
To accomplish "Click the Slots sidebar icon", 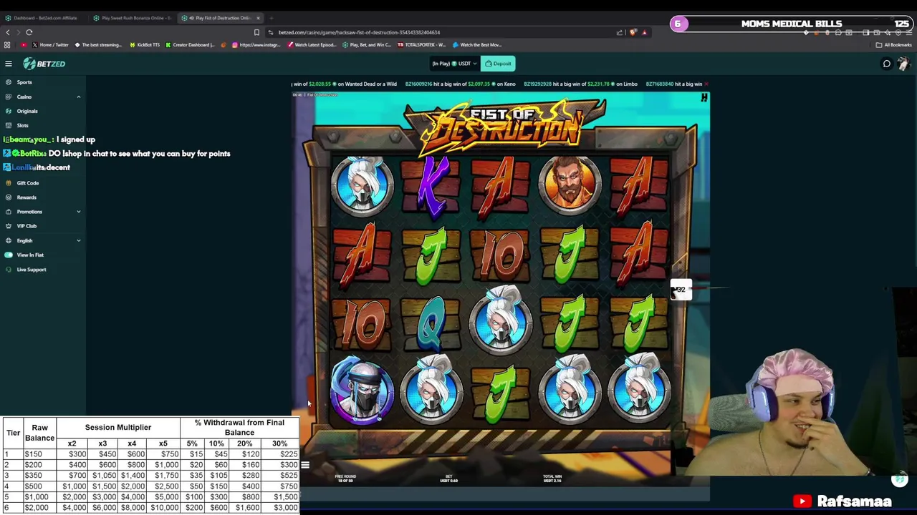I will tap(9, 125).
